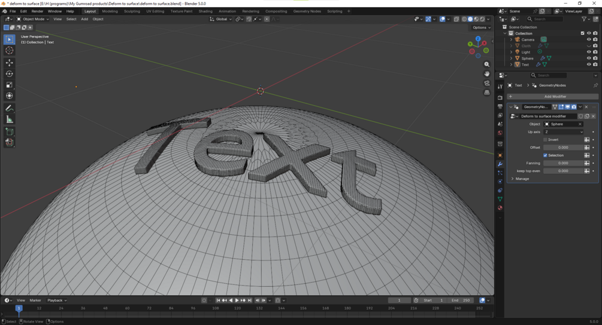Pin the properties editor context

tap(595, 85)
